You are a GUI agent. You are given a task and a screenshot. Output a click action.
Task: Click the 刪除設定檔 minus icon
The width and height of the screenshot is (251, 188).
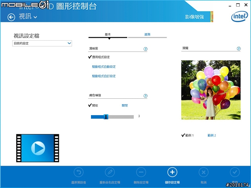tap(141, 172)
